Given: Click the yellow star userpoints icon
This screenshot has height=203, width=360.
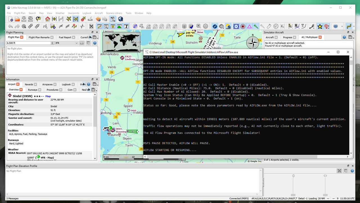Looking at the screenshot, I should 320,26.
